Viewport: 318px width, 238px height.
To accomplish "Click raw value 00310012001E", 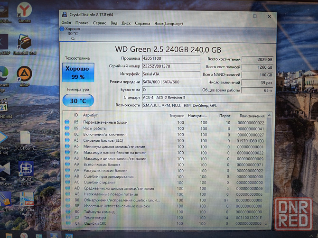I will pos(249,218).
